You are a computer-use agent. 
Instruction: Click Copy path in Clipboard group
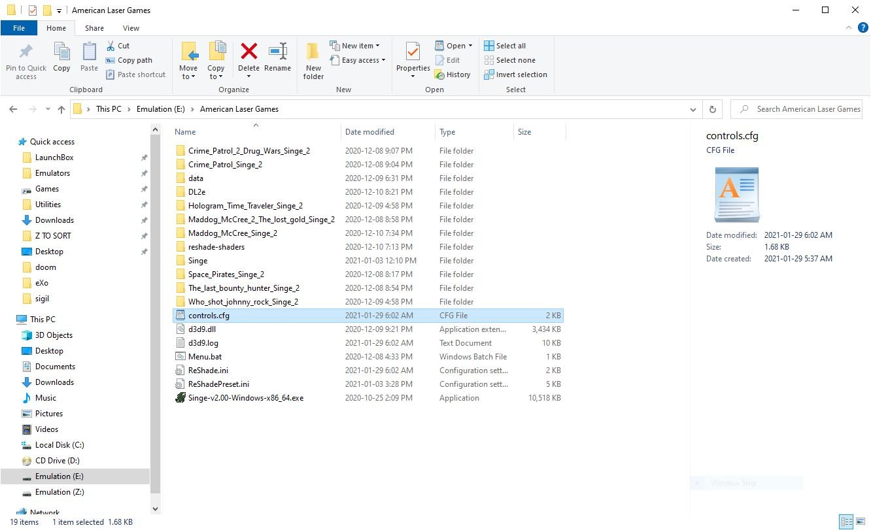pos(129,60)
